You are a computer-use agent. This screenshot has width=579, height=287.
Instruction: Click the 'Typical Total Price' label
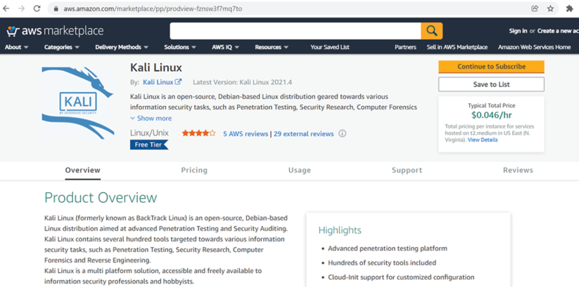tap(492, 105)
